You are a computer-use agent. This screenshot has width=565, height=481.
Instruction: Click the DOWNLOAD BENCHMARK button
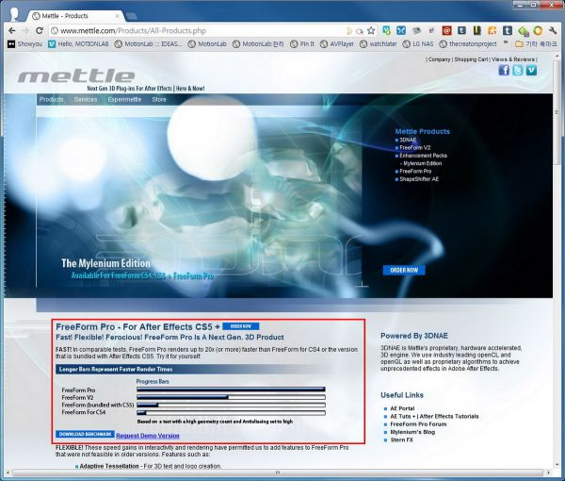tap(85, 434)
